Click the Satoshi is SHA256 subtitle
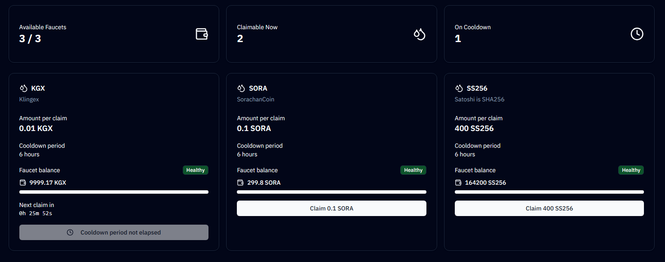This screenshot has width=665, height=262. tap(479, 99)
